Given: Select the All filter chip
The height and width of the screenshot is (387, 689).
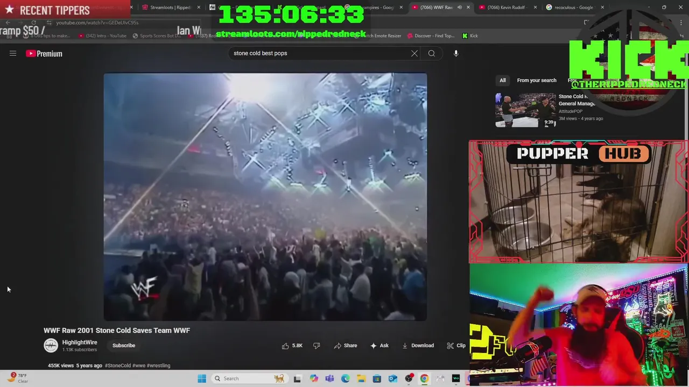Looking at the screenshot, I should pos(503,81).
